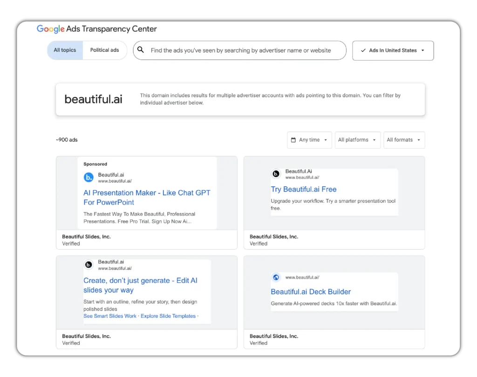Click the blue Beautiful.ai logo in Sponsored ad

click(89, 177)
